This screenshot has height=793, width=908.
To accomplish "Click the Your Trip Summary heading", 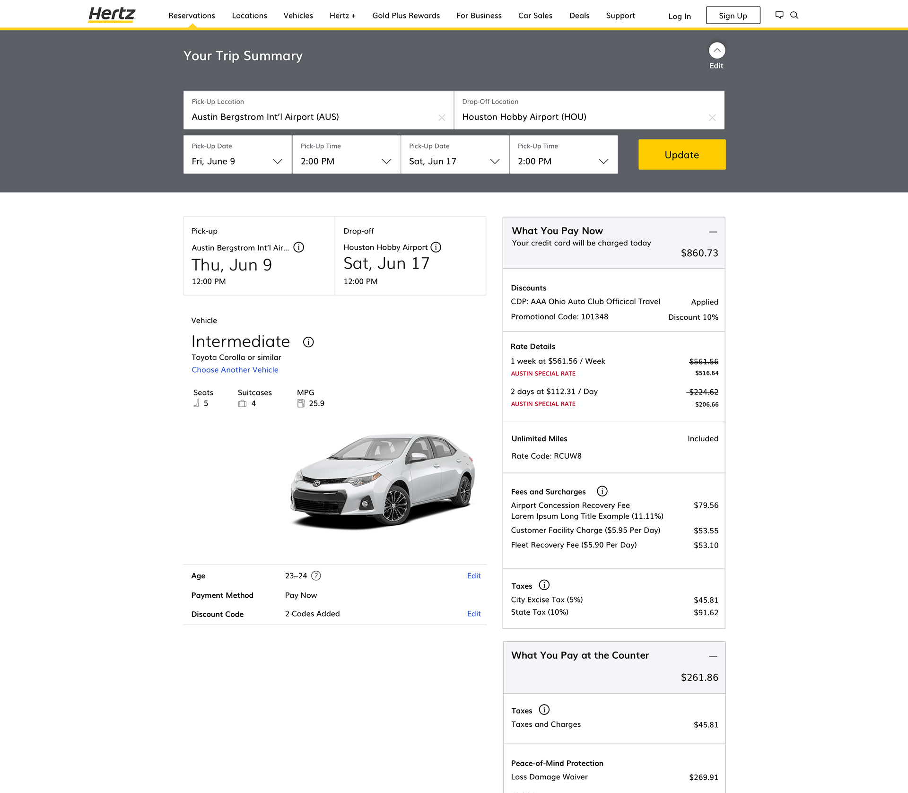I will (243, 56).
